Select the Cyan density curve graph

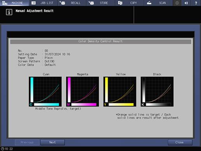(x=45, y=91)
